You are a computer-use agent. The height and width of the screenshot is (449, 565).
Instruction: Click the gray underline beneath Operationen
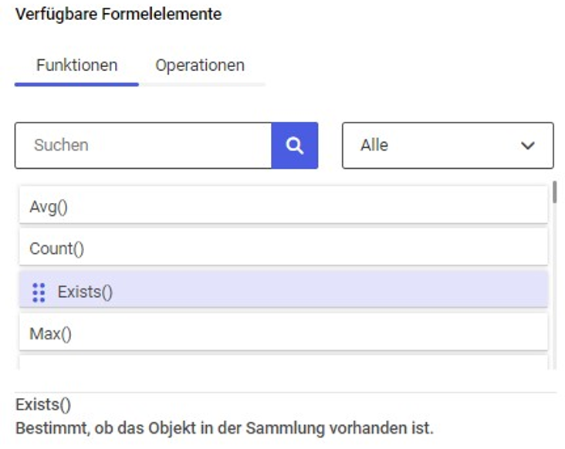coord(202,85)
